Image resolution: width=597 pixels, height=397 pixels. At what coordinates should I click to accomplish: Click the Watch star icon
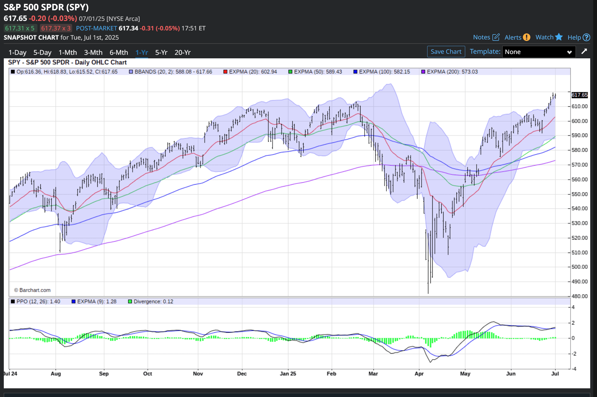pyautogui.click(x=559, y=37)
